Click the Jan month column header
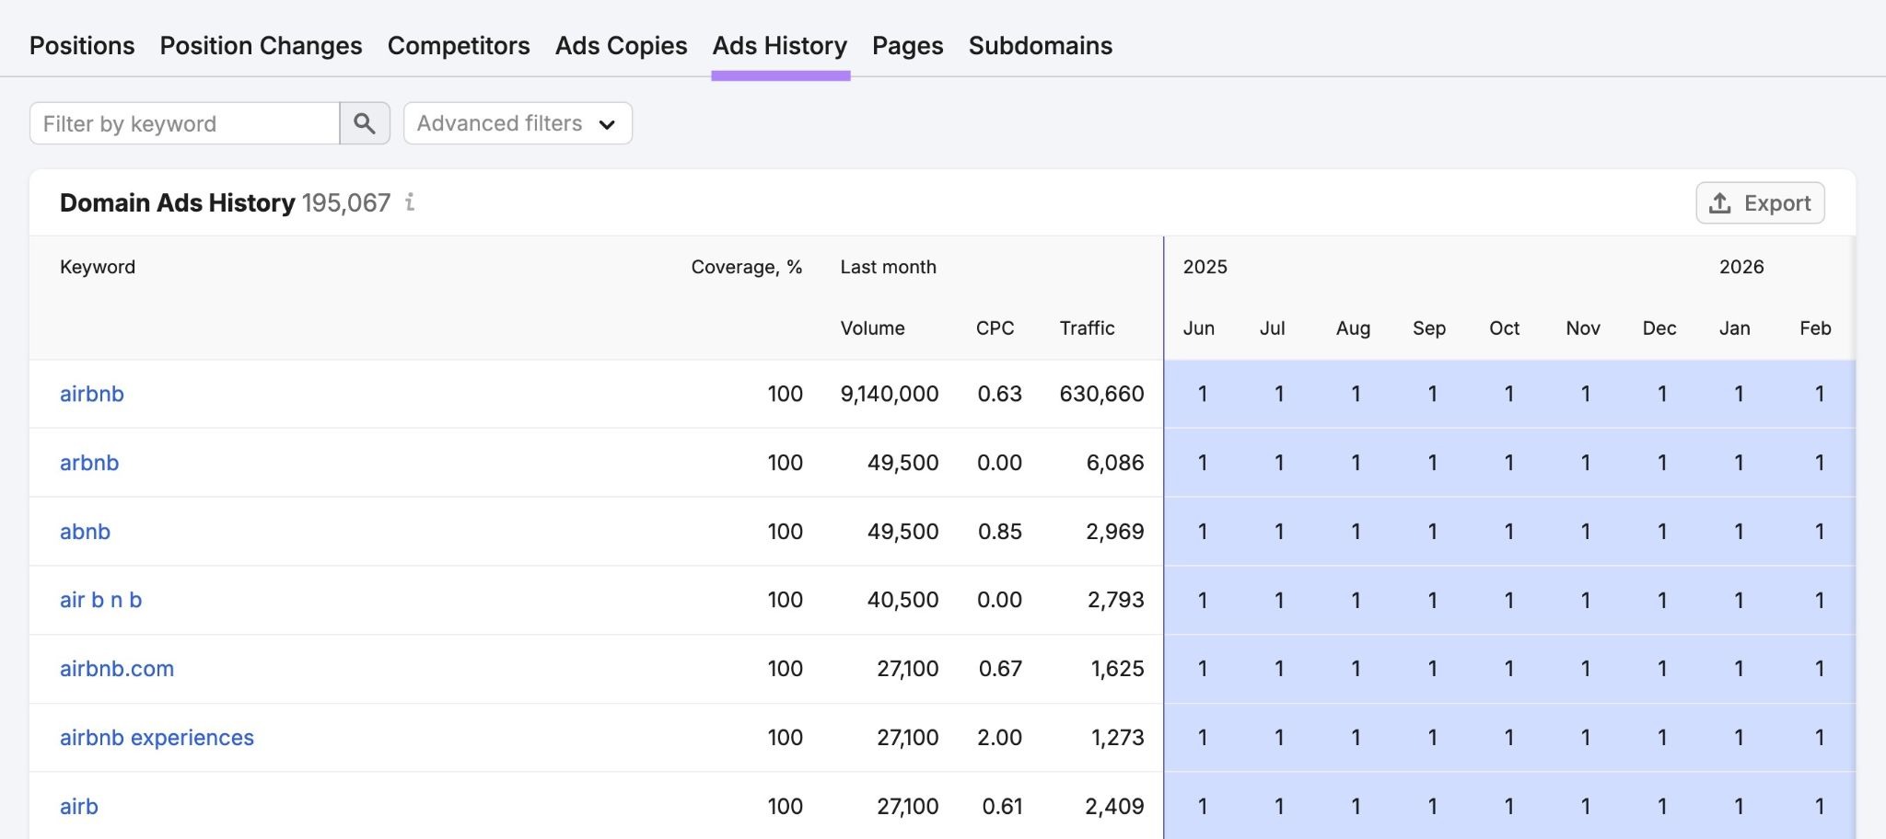 pyautogui.click(x=1735, y=328)
